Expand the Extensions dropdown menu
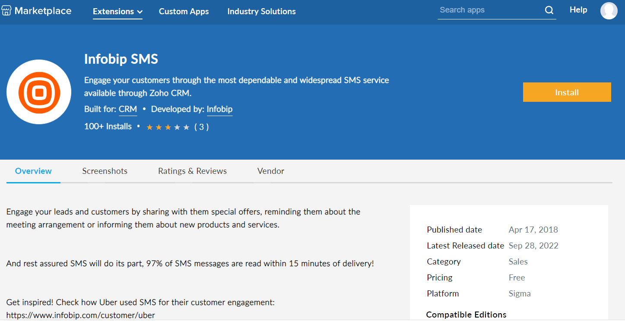 [117, 12]
